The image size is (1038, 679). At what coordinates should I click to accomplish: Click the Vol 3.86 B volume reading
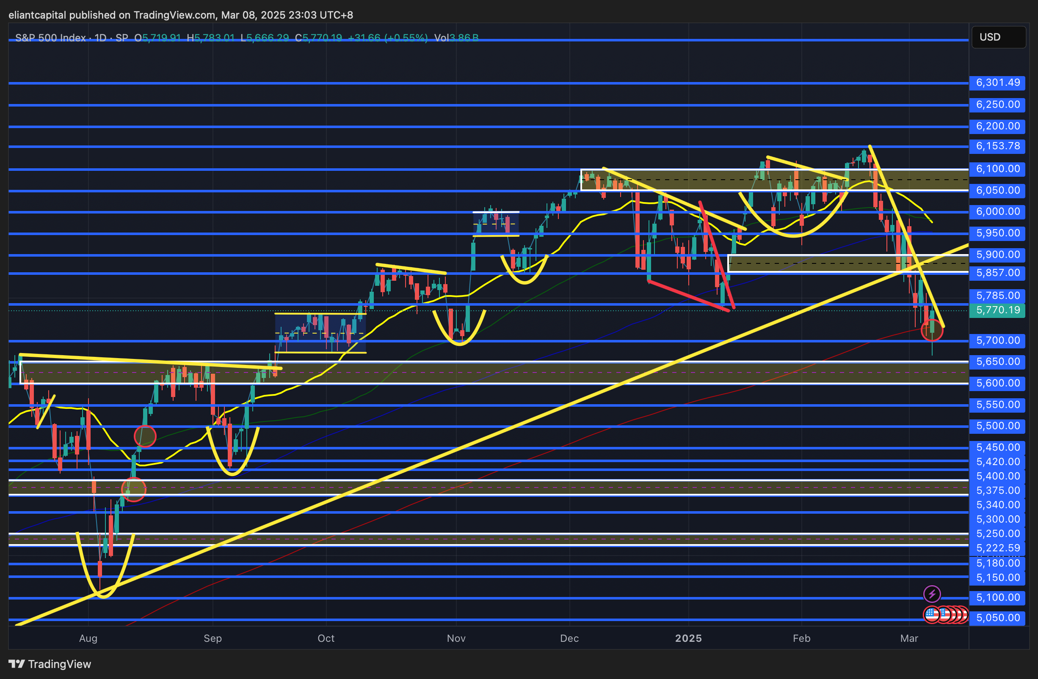(x=456, y=38)
